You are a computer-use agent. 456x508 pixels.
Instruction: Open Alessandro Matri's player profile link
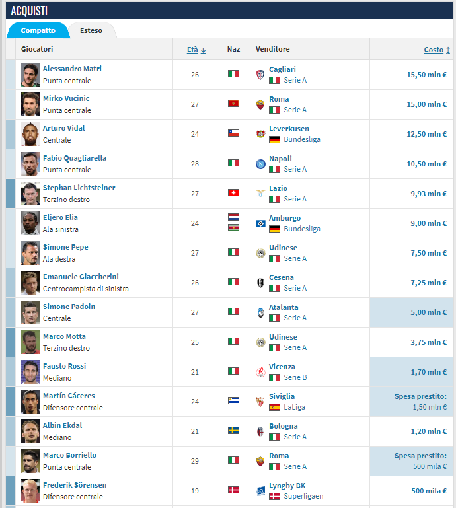click(x=72, y=69)
